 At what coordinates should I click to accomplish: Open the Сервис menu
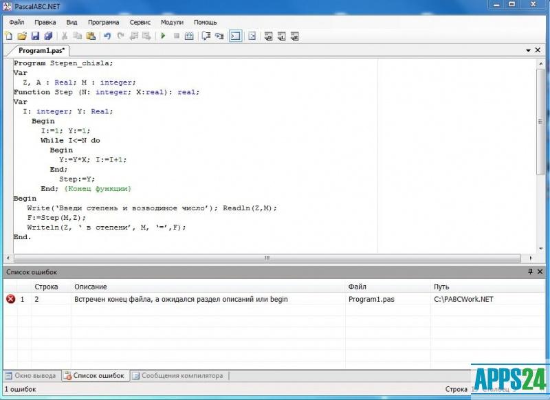tap(140, 22)
